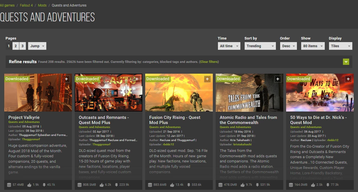Click 'Quests and Adventures' category under Outcasts and Remnants
358x192 pixels.
click(x=95, y=127)
